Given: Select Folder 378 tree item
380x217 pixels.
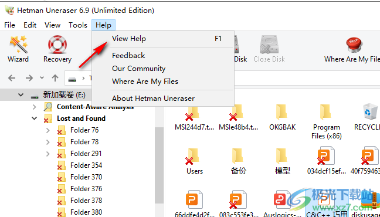Looking at the screenshot, I should [86, 201].
